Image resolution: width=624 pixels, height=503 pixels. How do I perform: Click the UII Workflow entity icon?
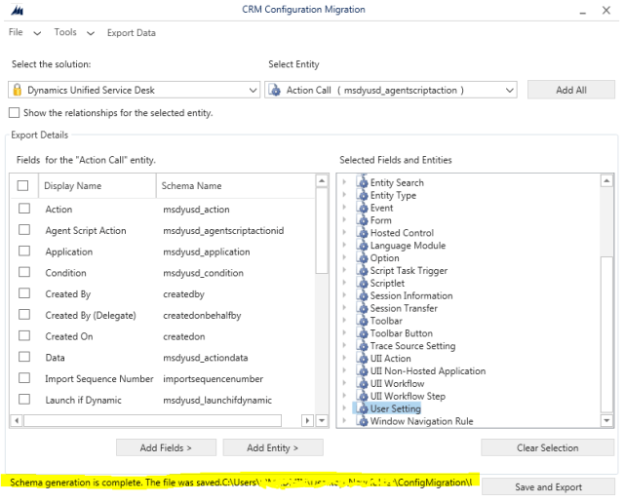pos(362,384)
